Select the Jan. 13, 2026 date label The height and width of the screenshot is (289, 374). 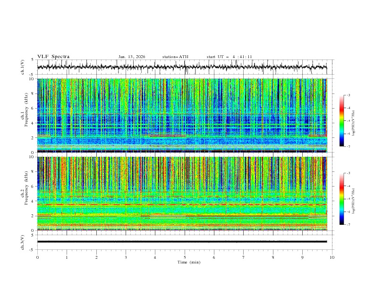click(x=132, y=57)
